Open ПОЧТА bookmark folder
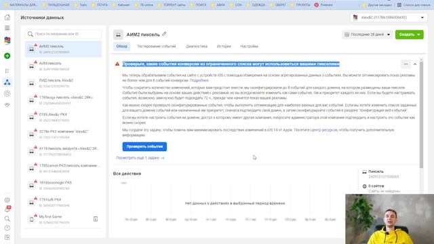This screenshot has width=434, height=244. 100,5
